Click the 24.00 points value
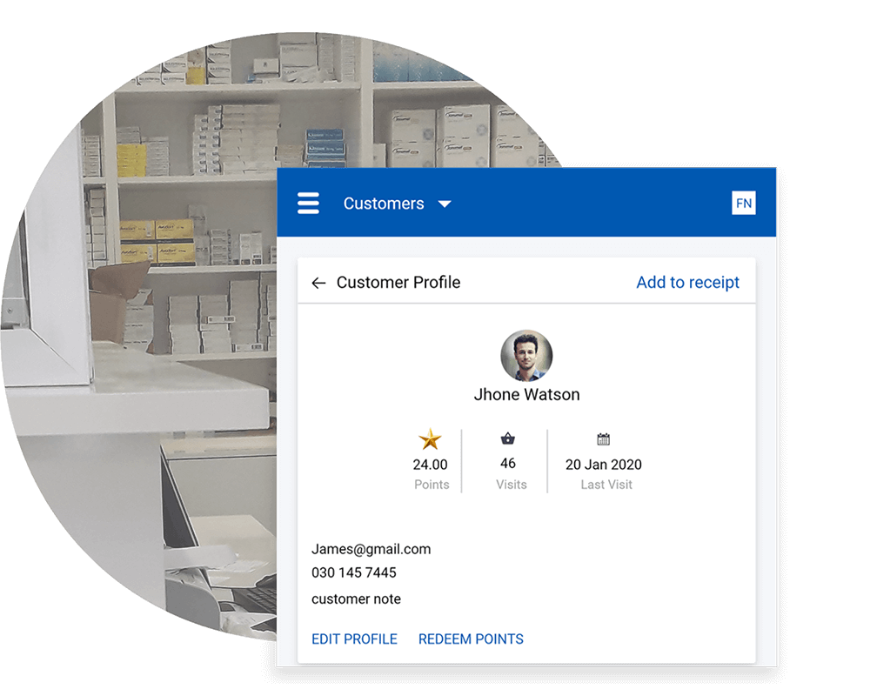The width and height of the screenshot is (870, 696). click(430, 465)
